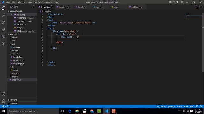The width and height of the screenshot is (204, 114).
Task: Open the volume icon in system tray
Action: point(184,111)
